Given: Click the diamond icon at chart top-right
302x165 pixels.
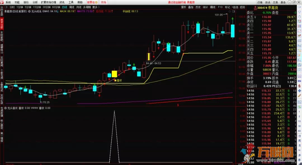Looking at the screenshot, I should [x=230, y=11].
